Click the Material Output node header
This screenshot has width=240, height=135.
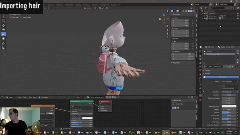click(x=105, y=101)
